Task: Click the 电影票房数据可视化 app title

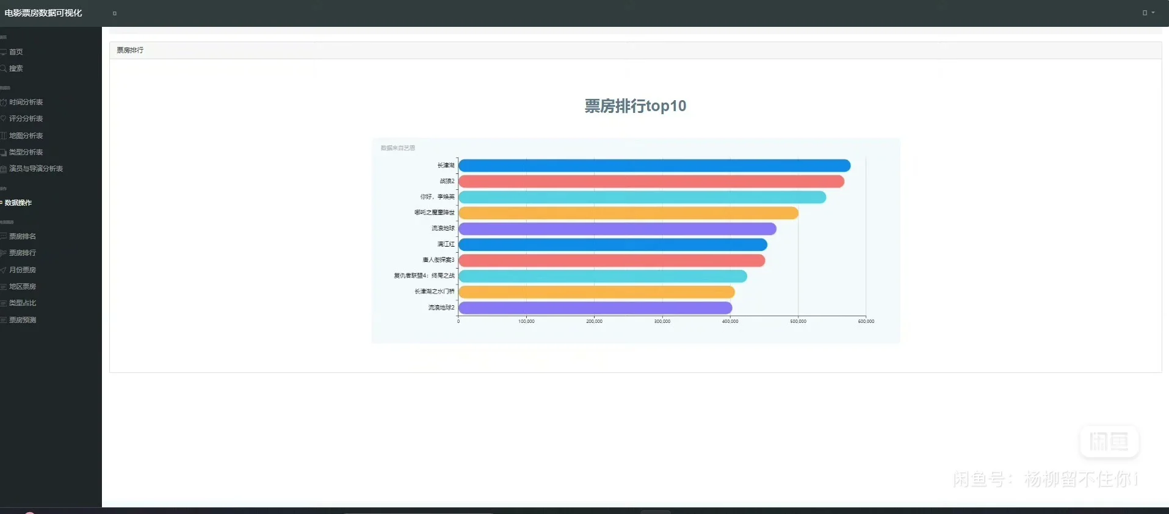Action: point(43,13)
